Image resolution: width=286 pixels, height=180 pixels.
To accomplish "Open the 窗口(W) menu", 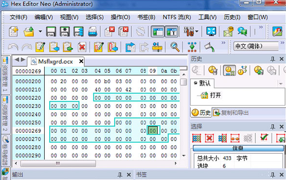I will pyautogui.click(x=258, y=18).
